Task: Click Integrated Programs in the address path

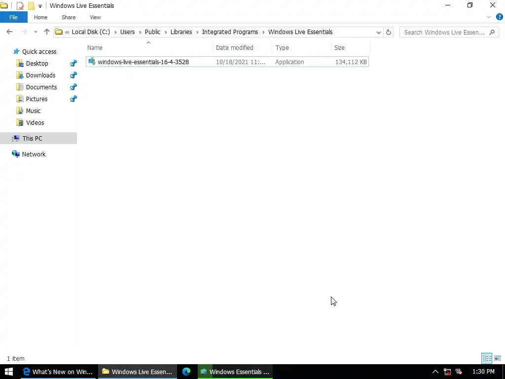Action: pos(230,32)
